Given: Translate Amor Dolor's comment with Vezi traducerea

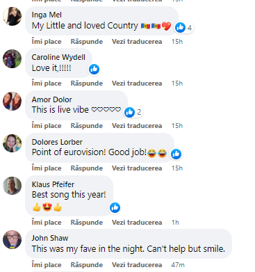Looking at the screenshot, I should tap(137, 126).
